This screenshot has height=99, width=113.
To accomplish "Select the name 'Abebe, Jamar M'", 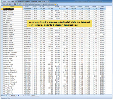I will coord(8,15).
